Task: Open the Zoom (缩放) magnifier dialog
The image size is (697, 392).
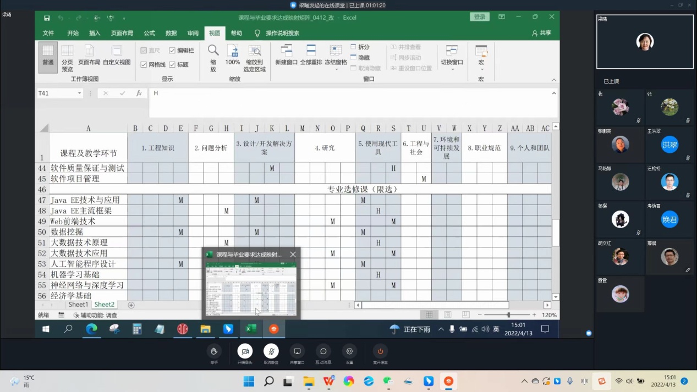Action: point(213,58)
